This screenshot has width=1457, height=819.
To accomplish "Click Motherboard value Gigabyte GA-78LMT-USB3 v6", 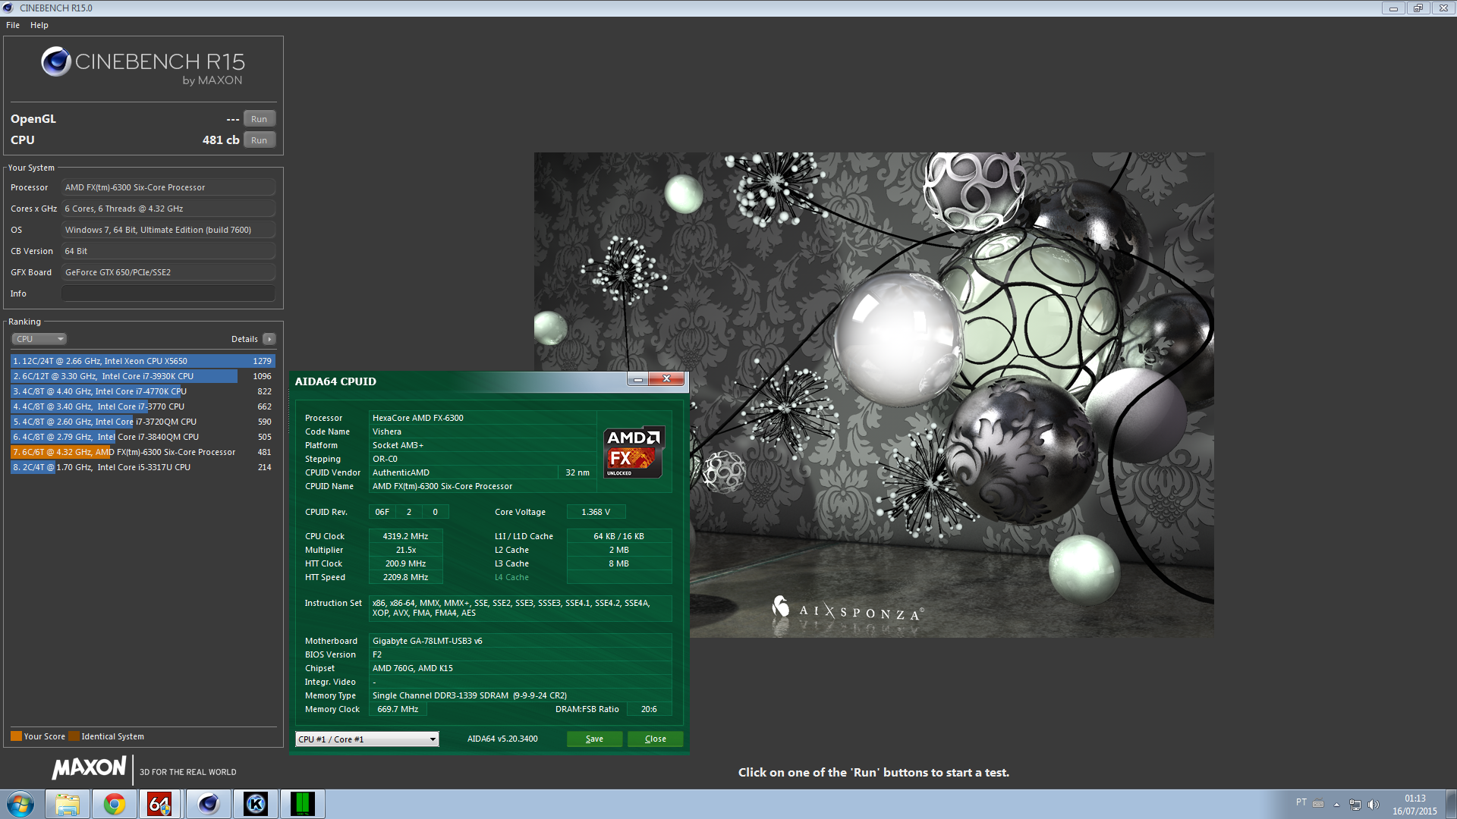I will pos(520,641).
